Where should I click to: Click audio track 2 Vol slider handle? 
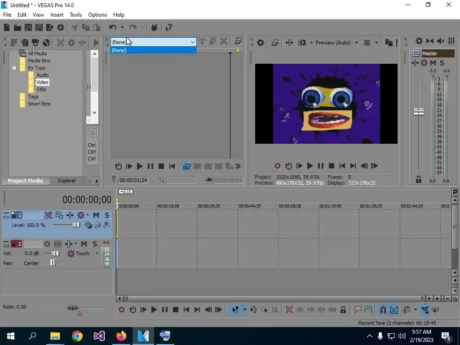(55, 253)
